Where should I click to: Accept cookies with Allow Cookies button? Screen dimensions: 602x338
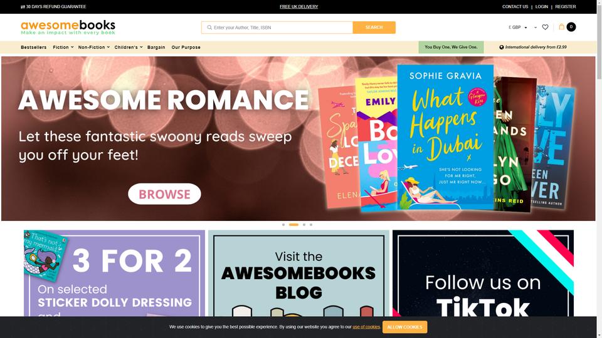404,327
